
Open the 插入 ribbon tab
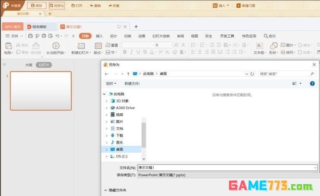[99, 36]
